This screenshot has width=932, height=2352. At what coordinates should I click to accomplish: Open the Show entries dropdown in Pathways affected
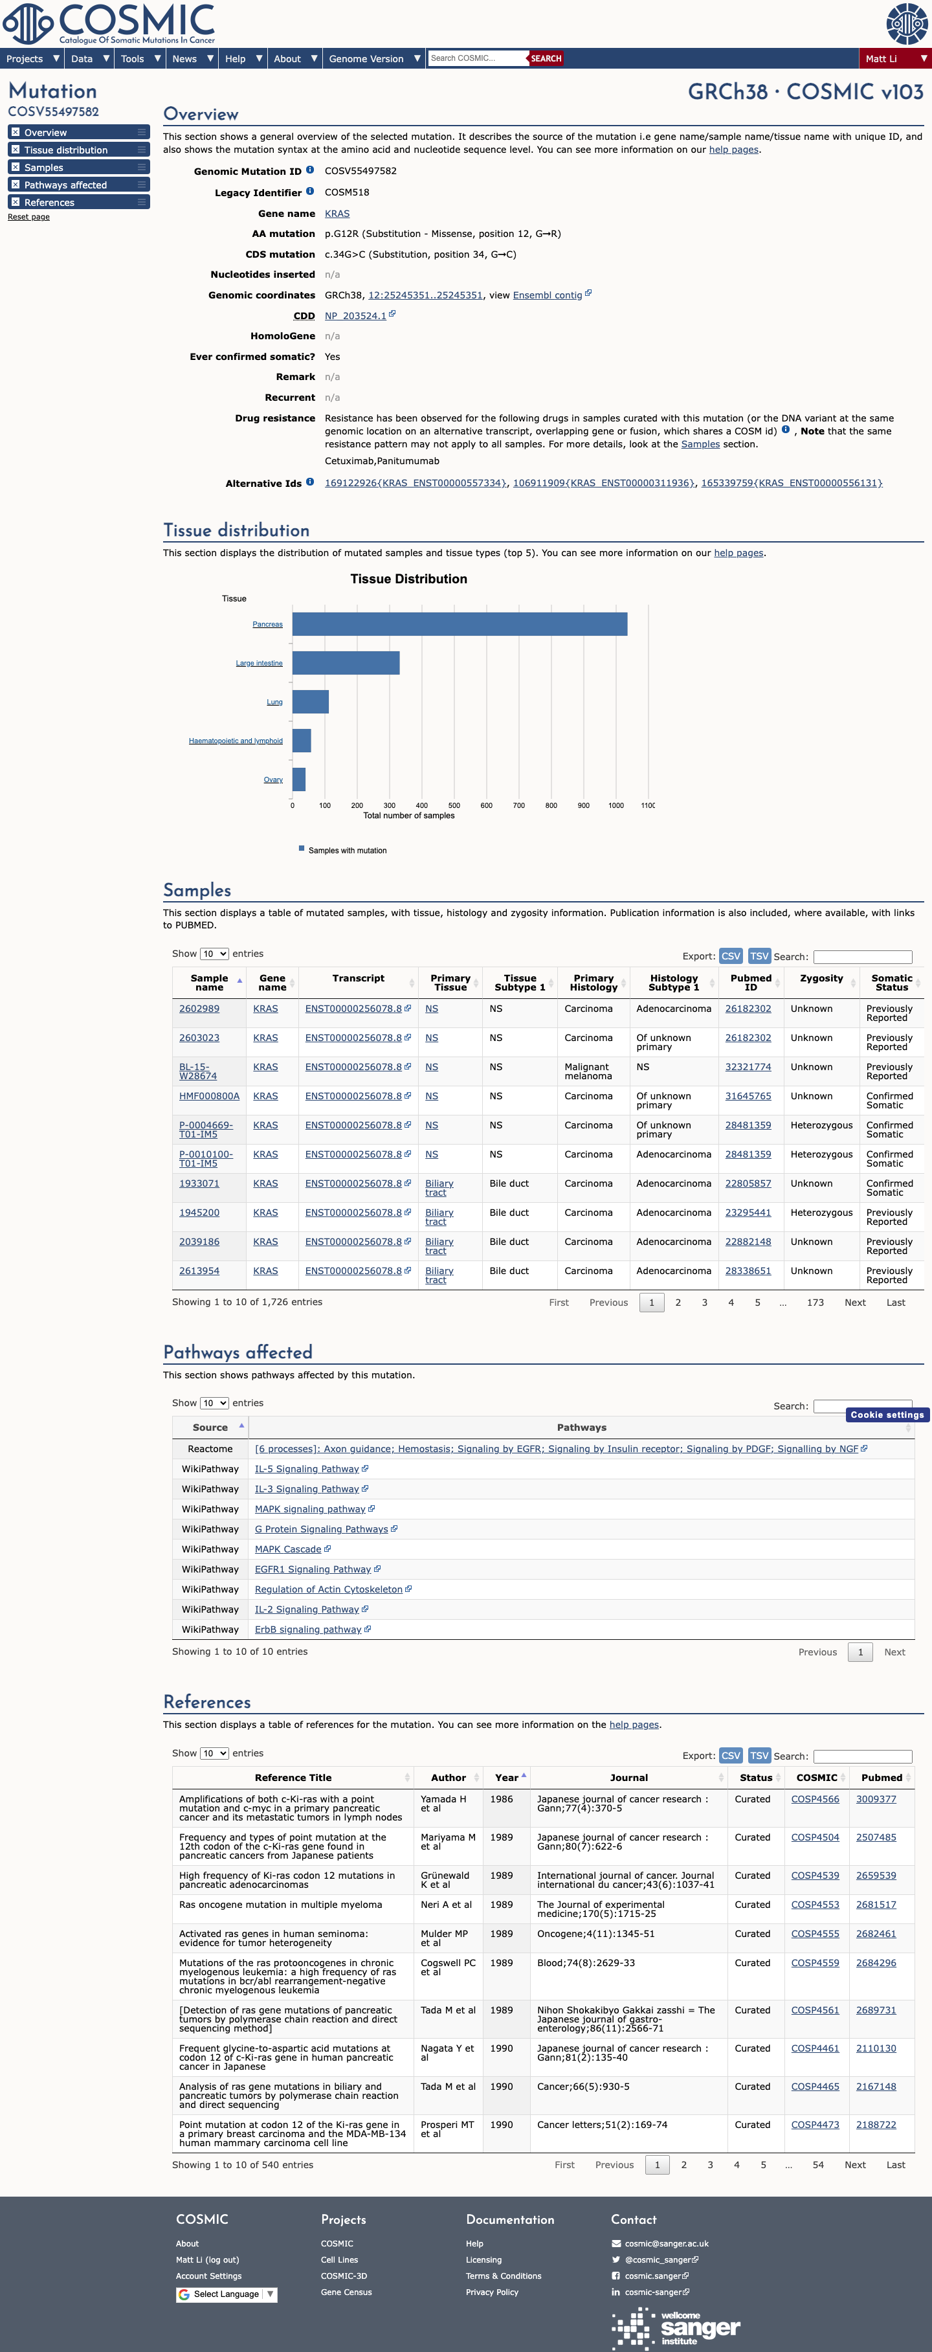pos(214,1404)
